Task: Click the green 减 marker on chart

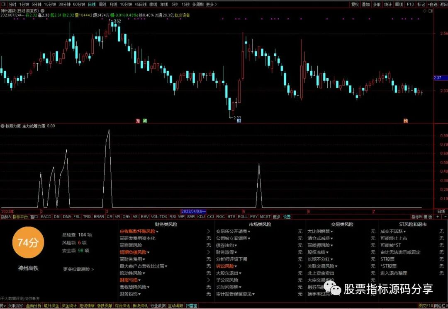Action: tap(145, 121)
